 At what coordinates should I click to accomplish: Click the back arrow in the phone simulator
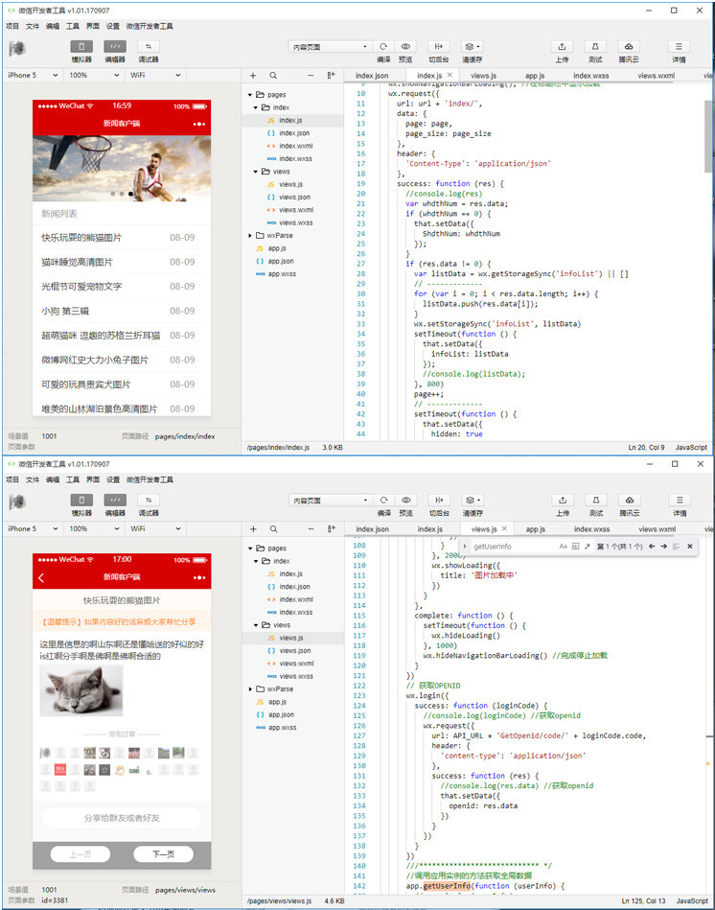coord(41,577)
